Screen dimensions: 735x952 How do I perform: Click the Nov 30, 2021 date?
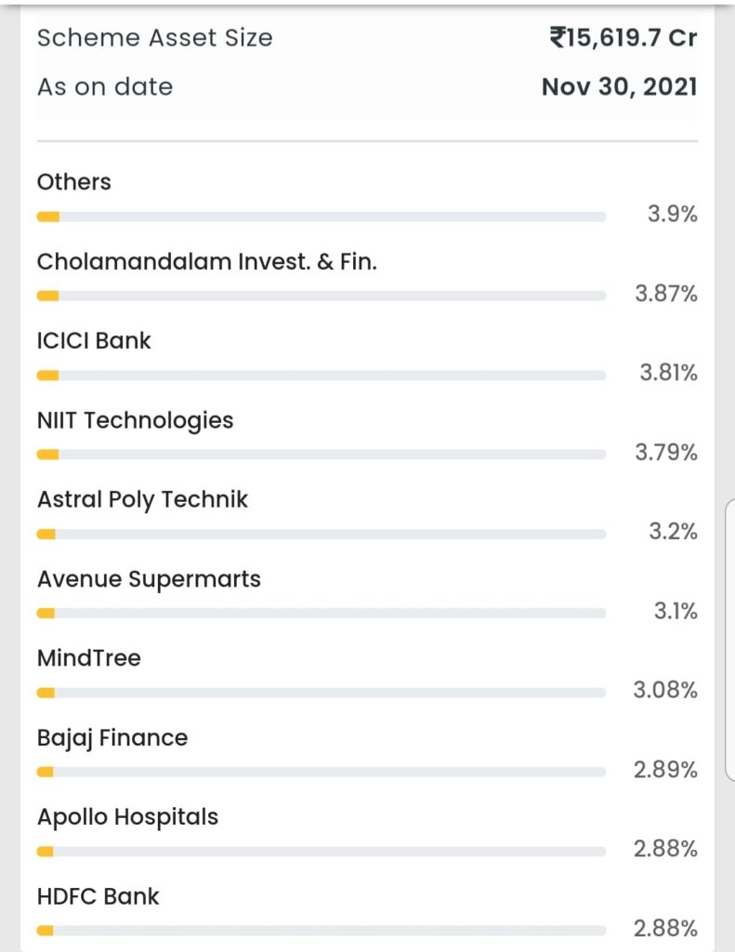click(619, 86)
